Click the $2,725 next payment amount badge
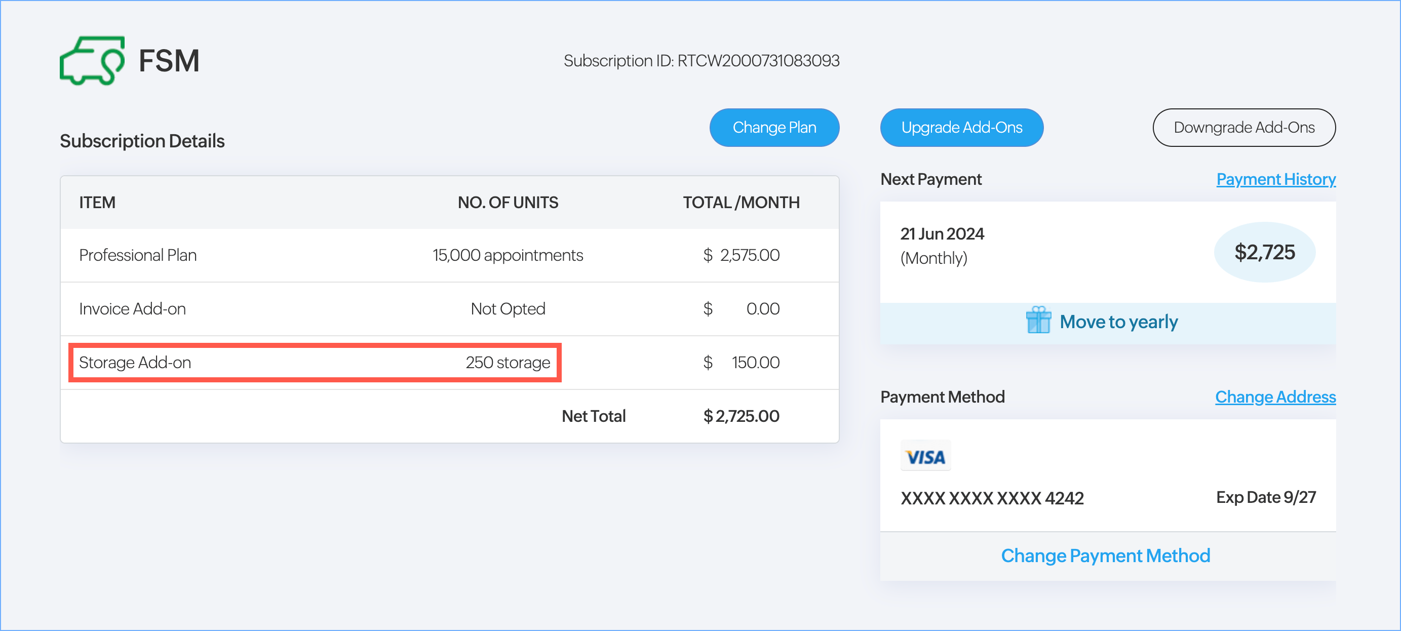 pos(1264,252)
